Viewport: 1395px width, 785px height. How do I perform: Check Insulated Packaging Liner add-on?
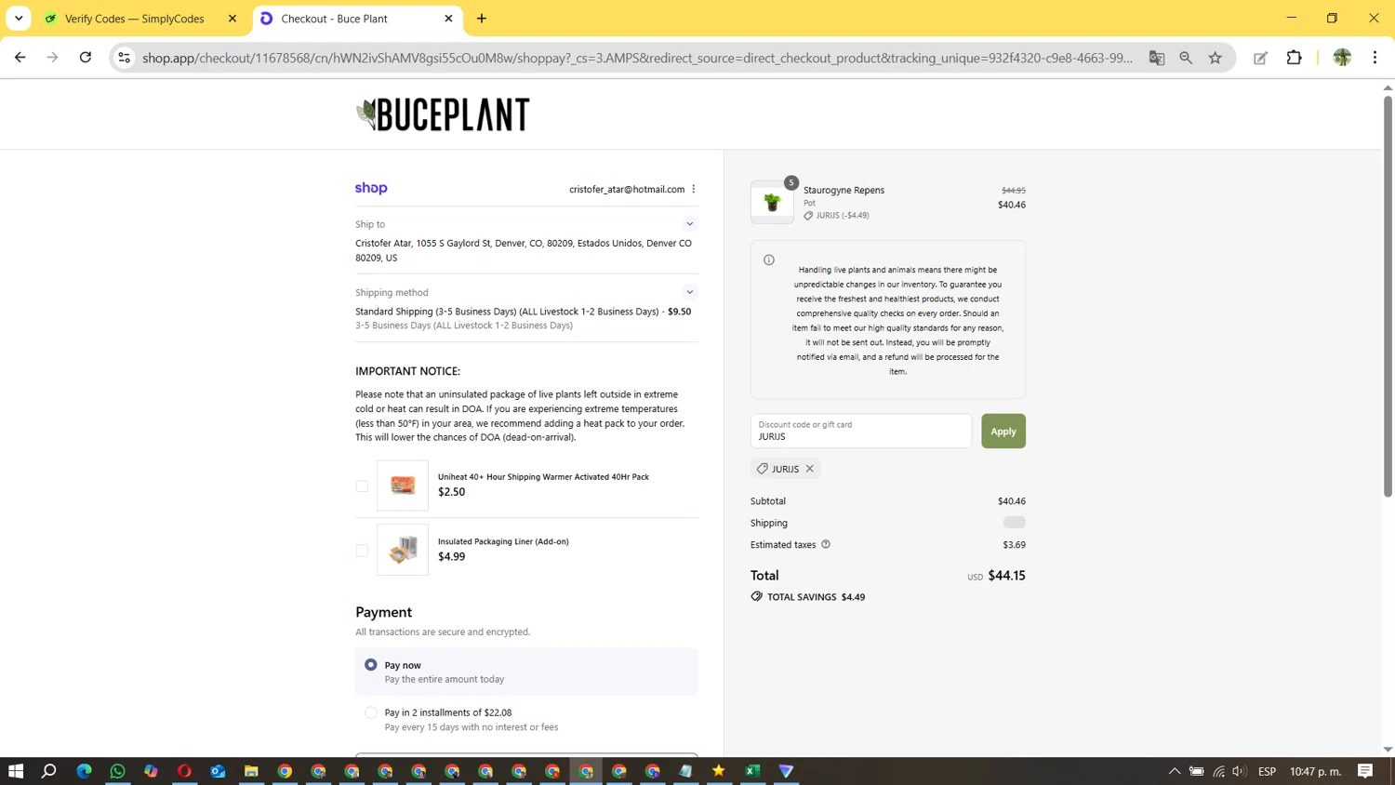pos(362,551)
